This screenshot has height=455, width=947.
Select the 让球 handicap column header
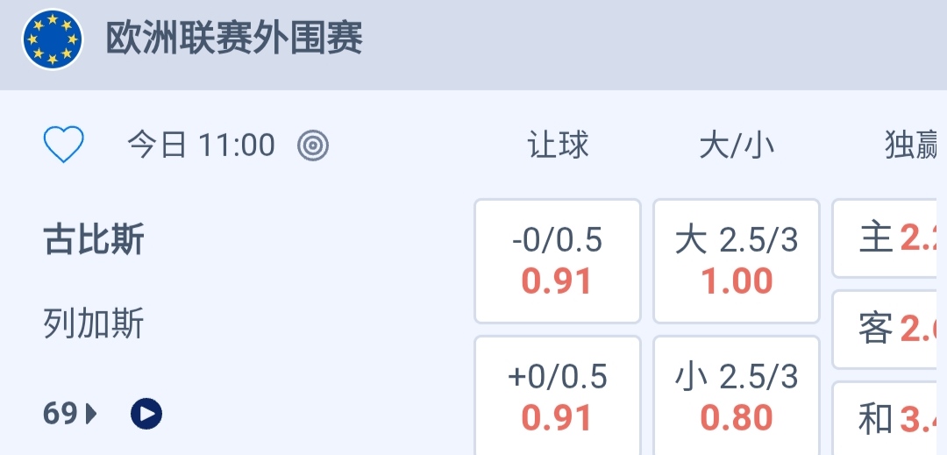tap(558, 146)
